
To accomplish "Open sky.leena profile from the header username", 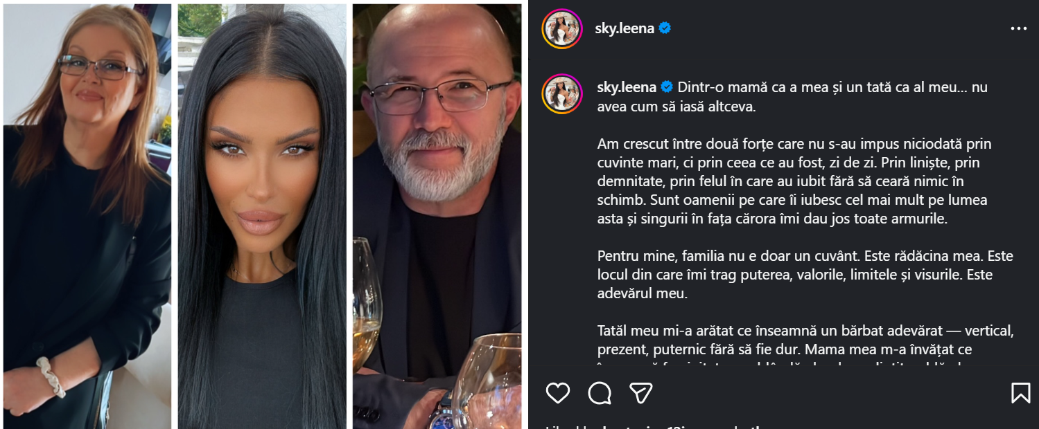I will click(624, 29).
